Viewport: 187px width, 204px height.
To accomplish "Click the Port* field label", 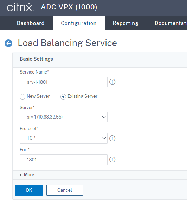I will [x=25, y=149].
